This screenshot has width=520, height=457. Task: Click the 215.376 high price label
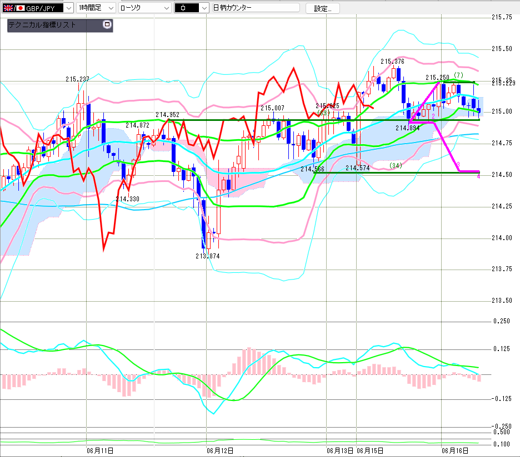[392, 62]
